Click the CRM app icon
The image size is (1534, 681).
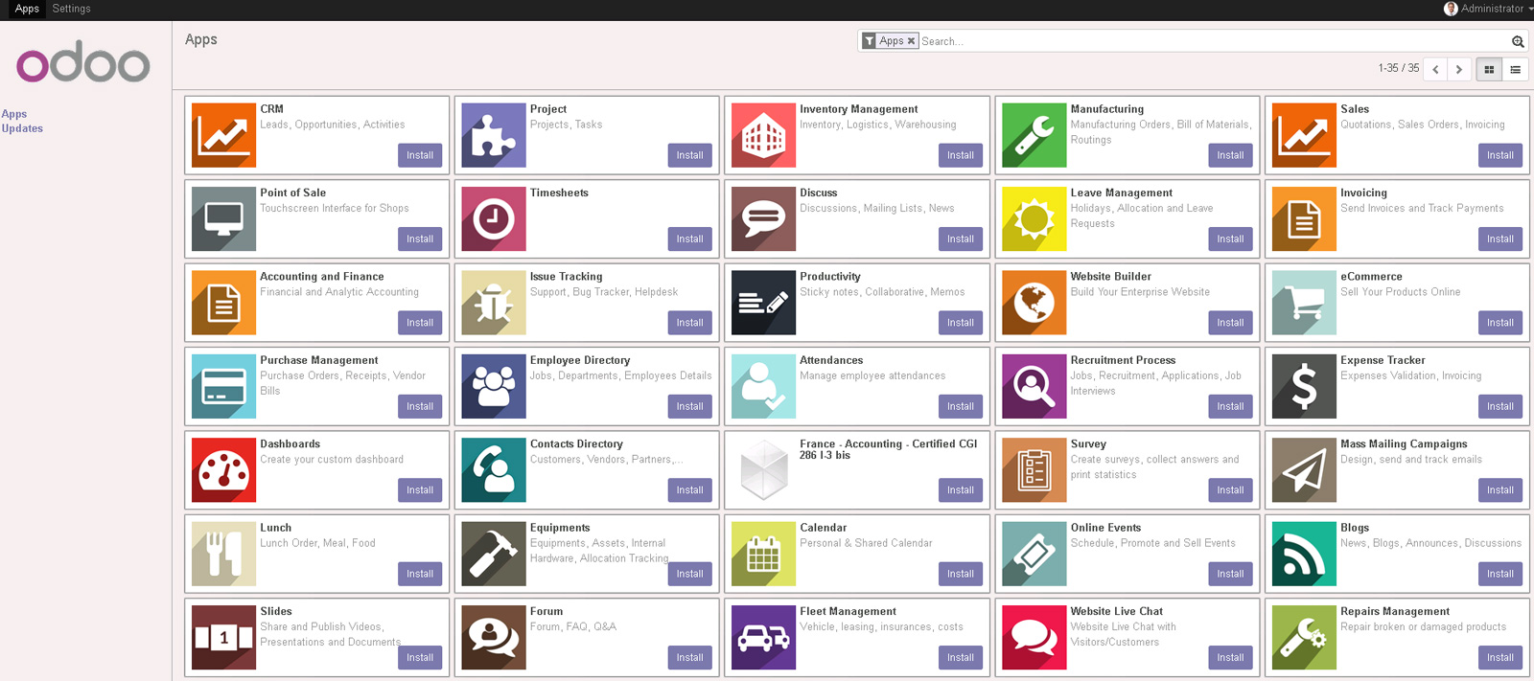[x=223, y=135]
